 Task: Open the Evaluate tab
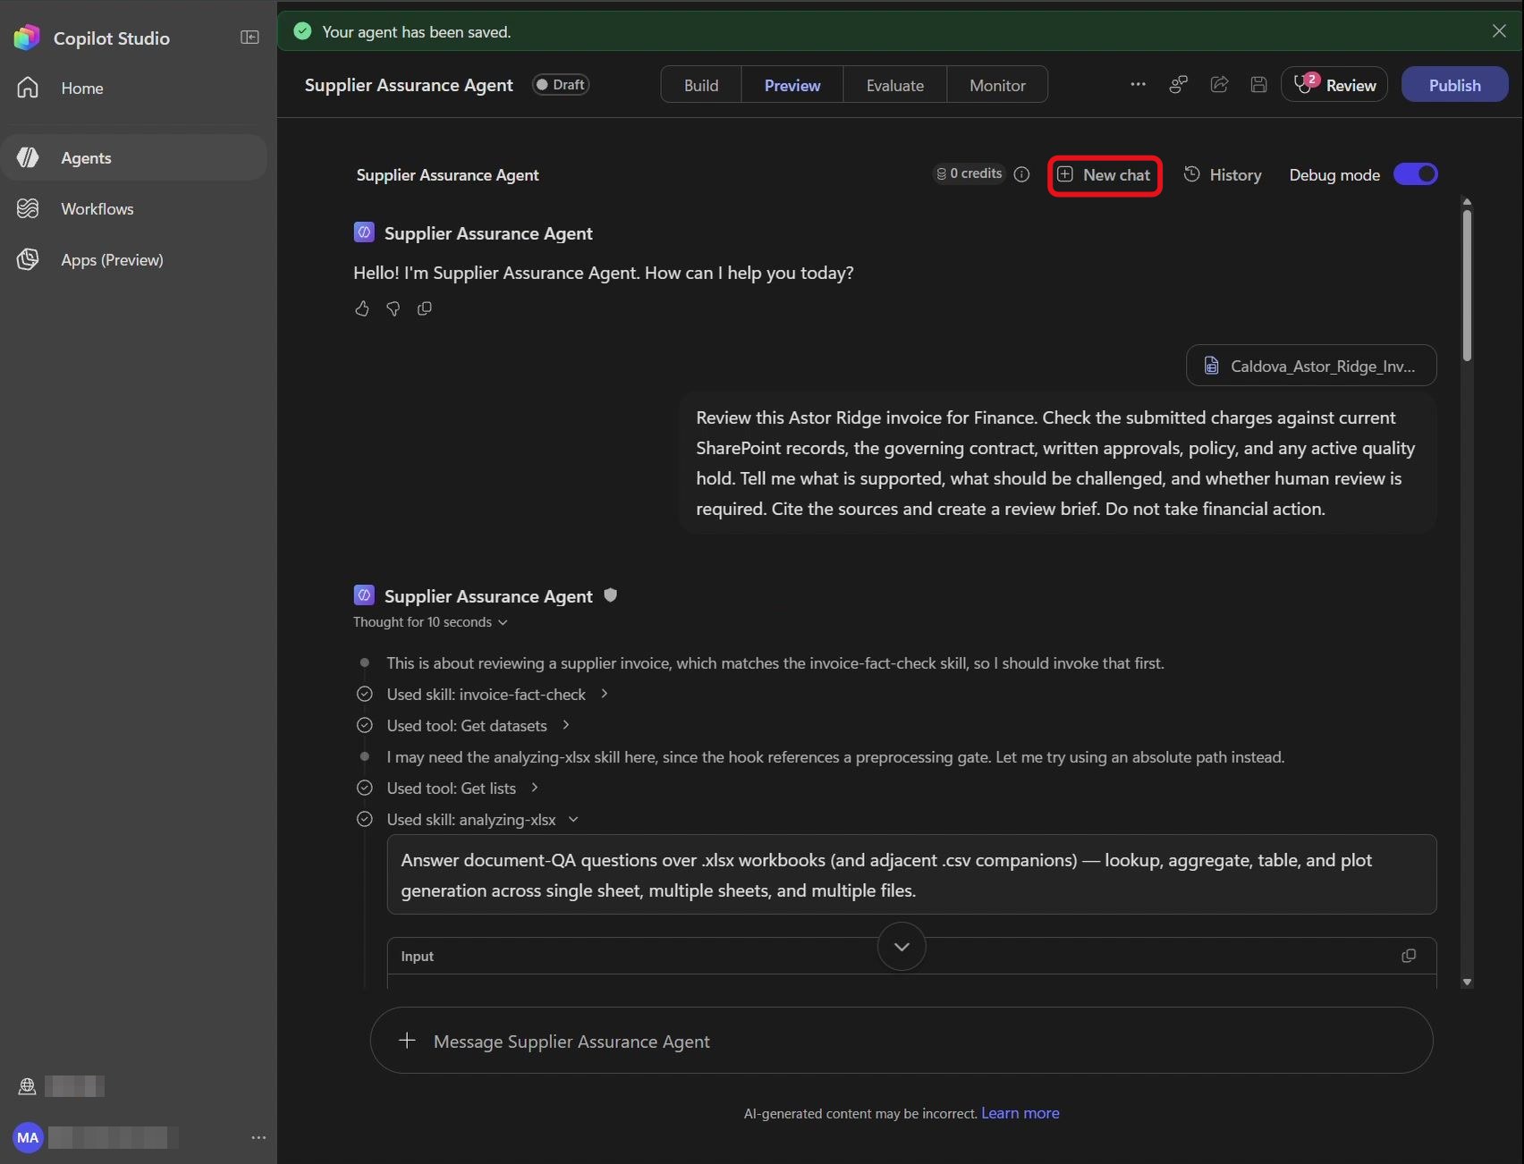pyautogui.click(x=895, y=85)
